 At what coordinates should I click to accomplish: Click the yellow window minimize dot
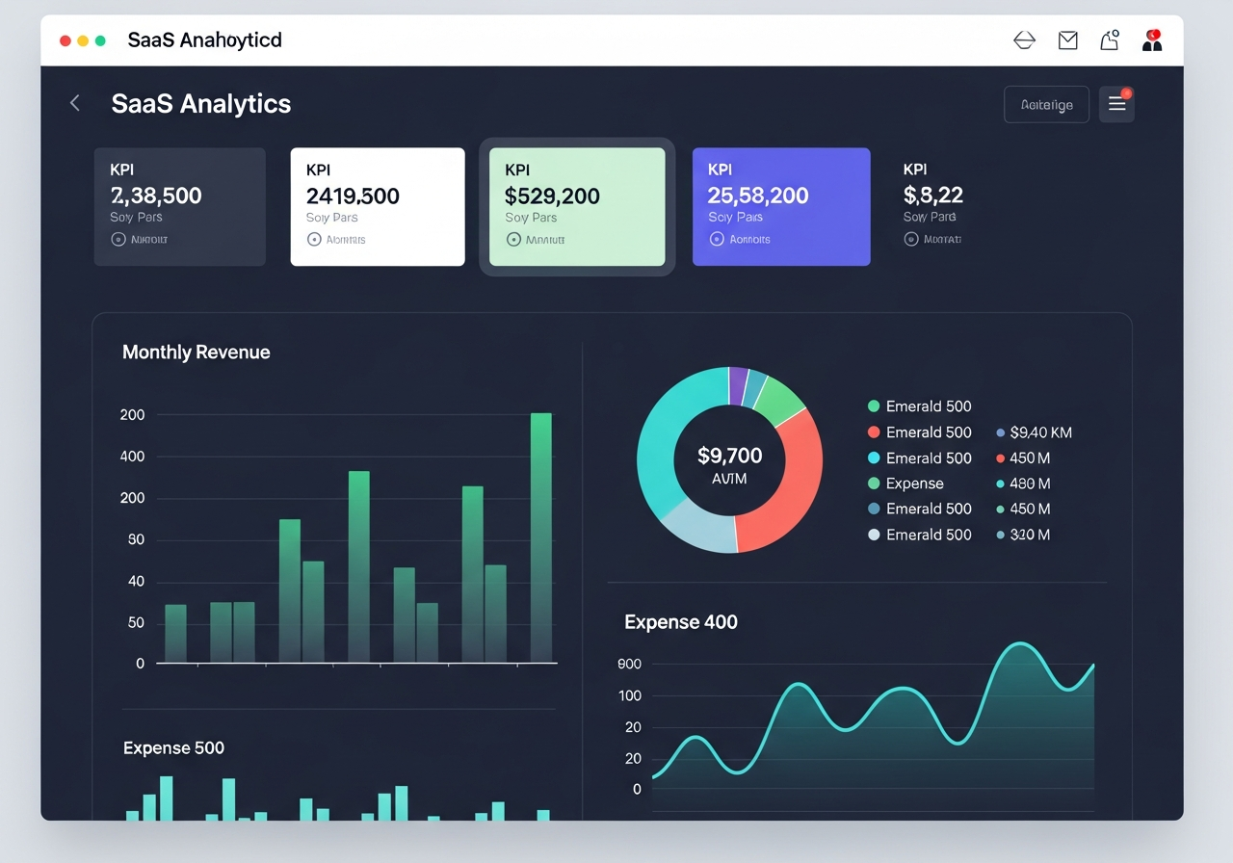point(83,40)
